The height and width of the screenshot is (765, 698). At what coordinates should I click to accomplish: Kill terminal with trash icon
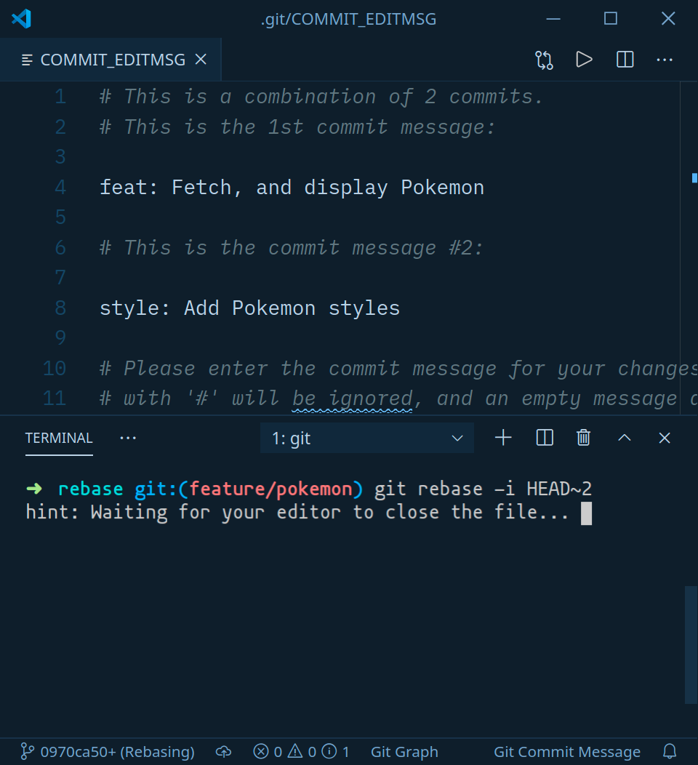pos(583,438)
